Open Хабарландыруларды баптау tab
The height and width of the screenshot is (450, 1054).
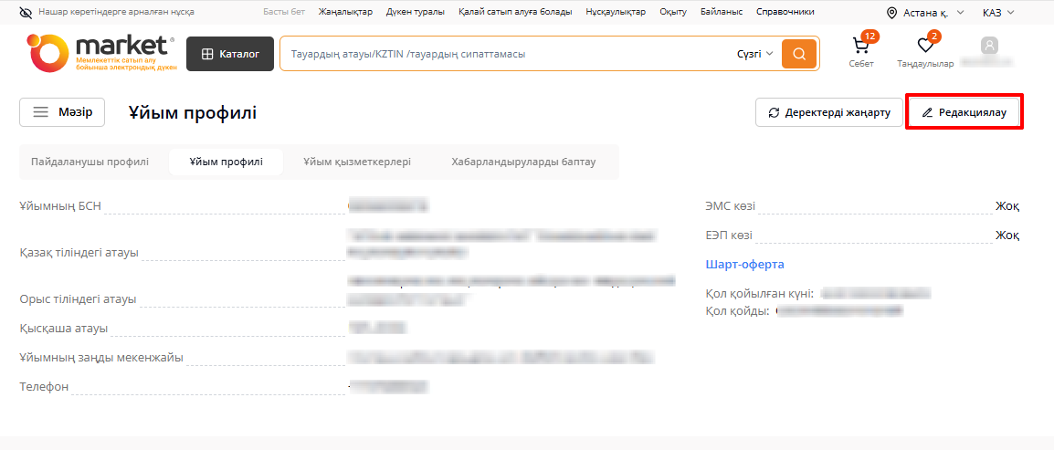(523, 162)
